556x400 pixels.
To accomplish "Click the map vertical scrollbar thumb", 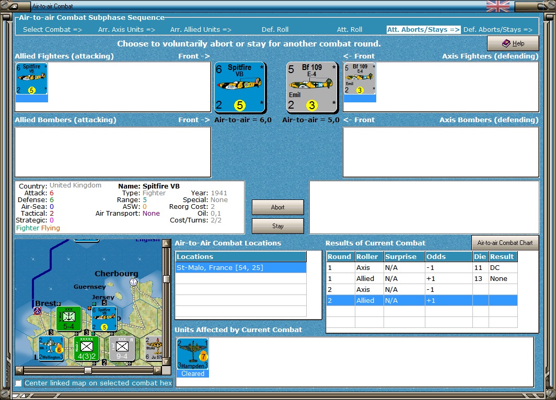I will click(x=166, y=279).
